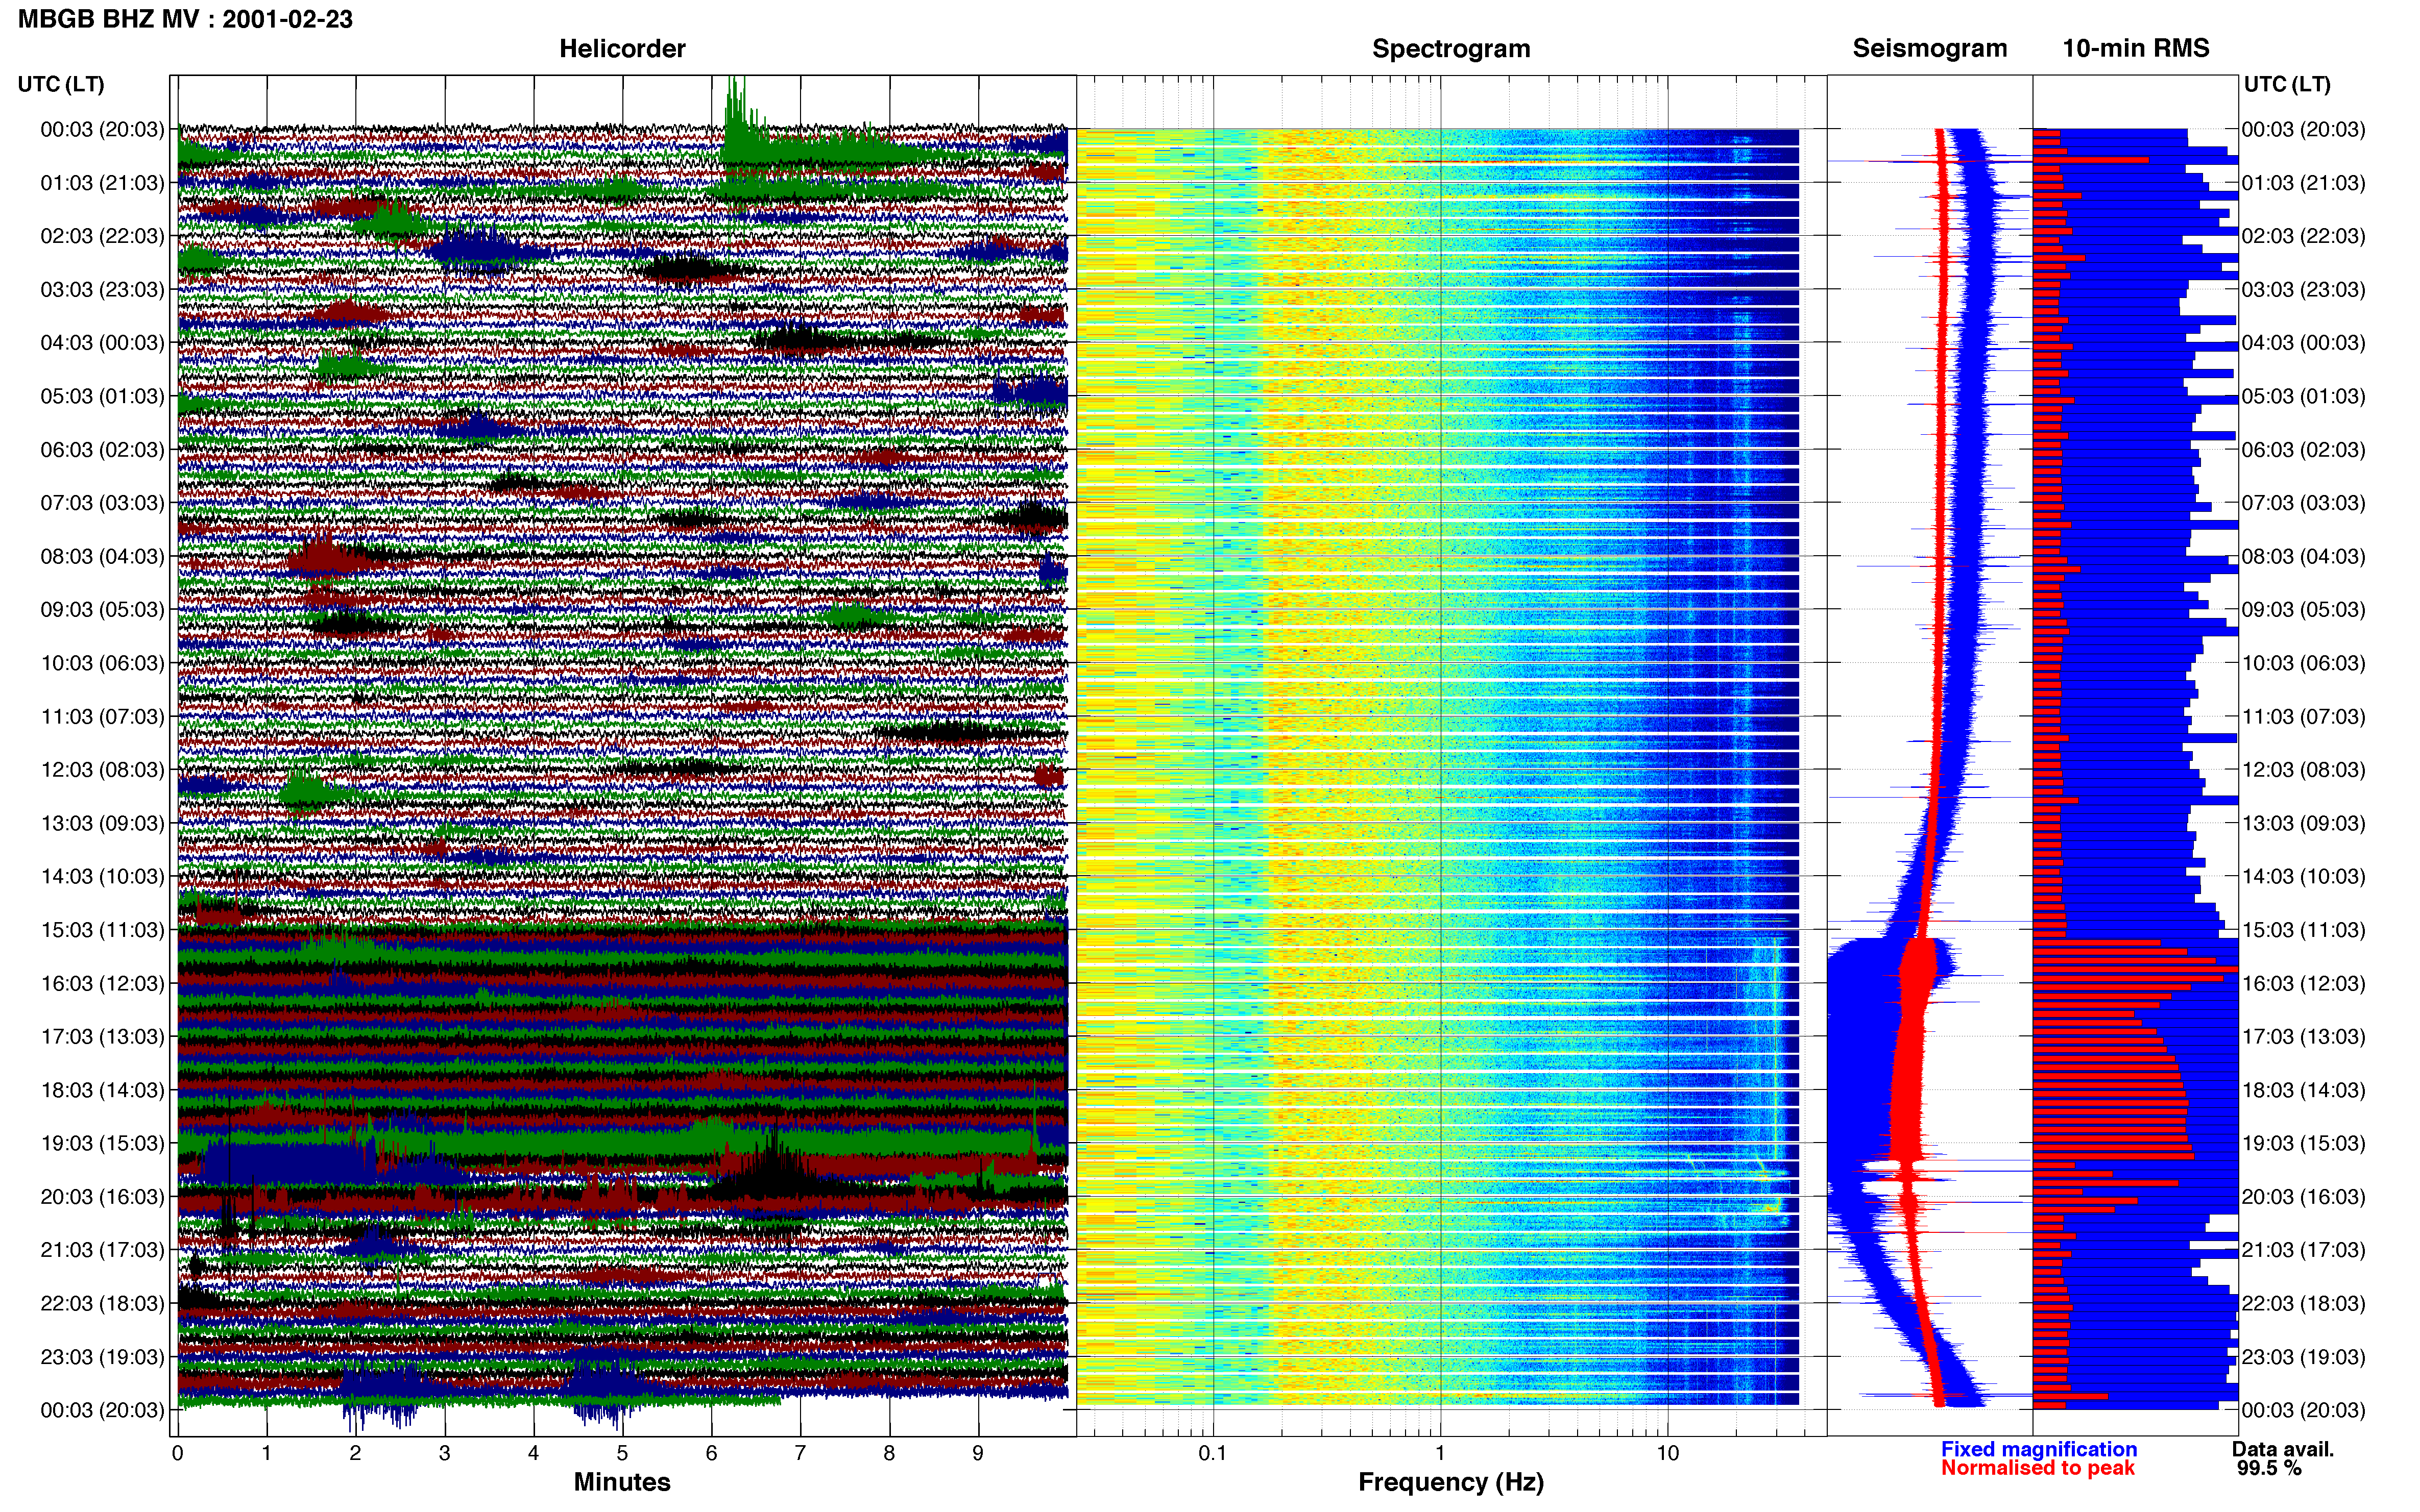Click left time label '03:03 (23:03)'
The width and height of the screenshot is (2420, 1512).
(x=102, y=290)
